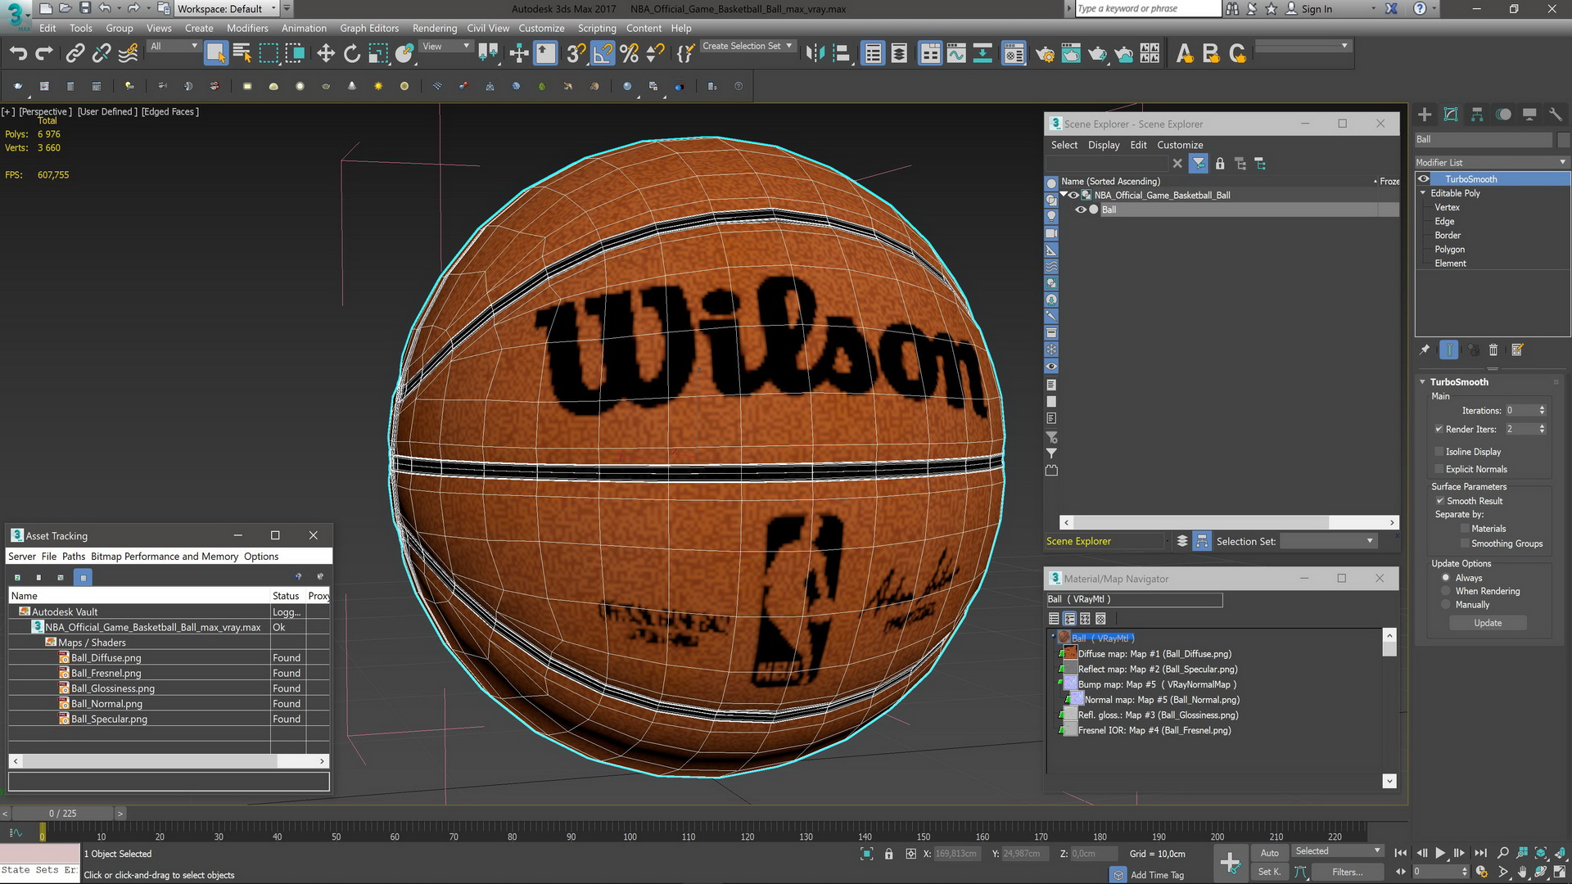
Task: Toggle the Percent Snap icon
Action: pyautogui.click(x=629, y=54)
